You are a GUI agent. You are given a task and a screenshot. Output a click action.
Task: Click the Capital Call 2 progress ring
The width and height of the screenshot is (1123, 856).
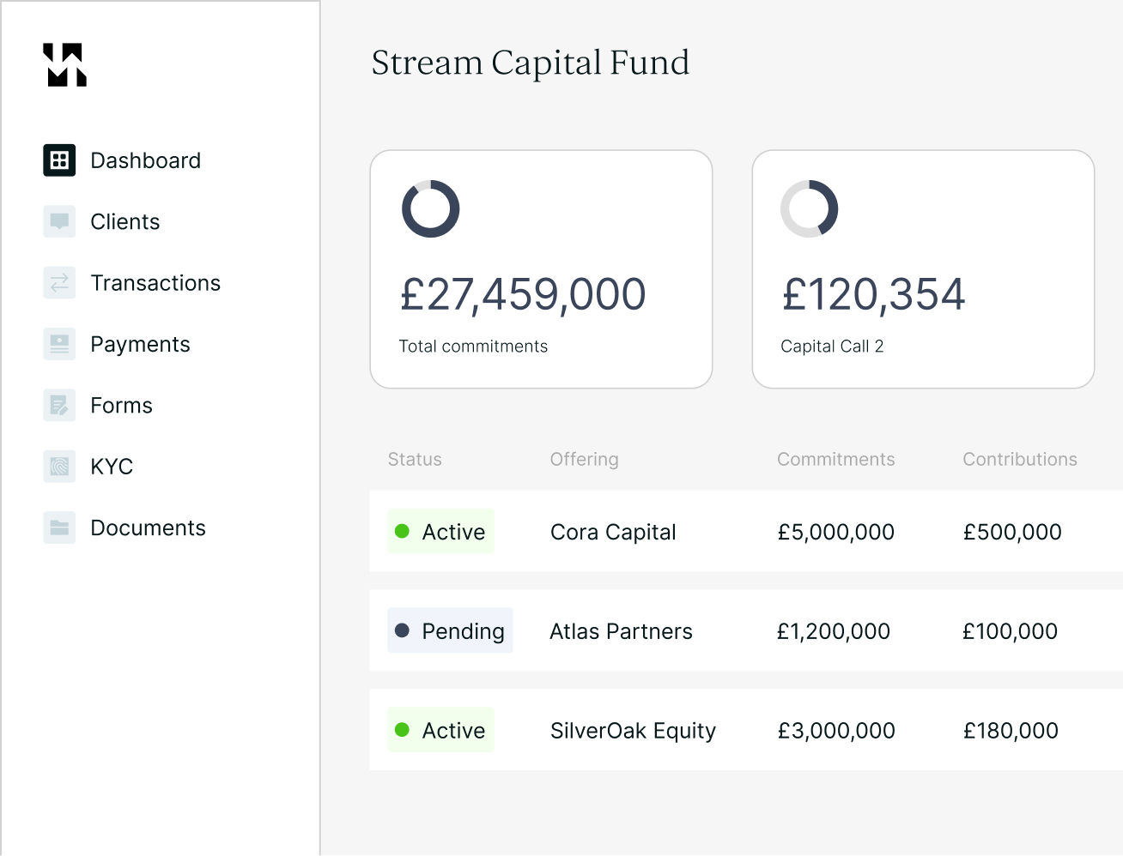pyautogui.click(x=809, y=208)
